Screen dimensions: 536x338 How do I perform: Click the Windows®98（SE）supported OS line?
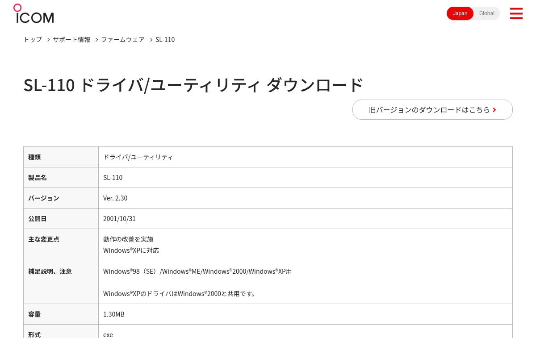pyautogui.click(x=197, y=271)
